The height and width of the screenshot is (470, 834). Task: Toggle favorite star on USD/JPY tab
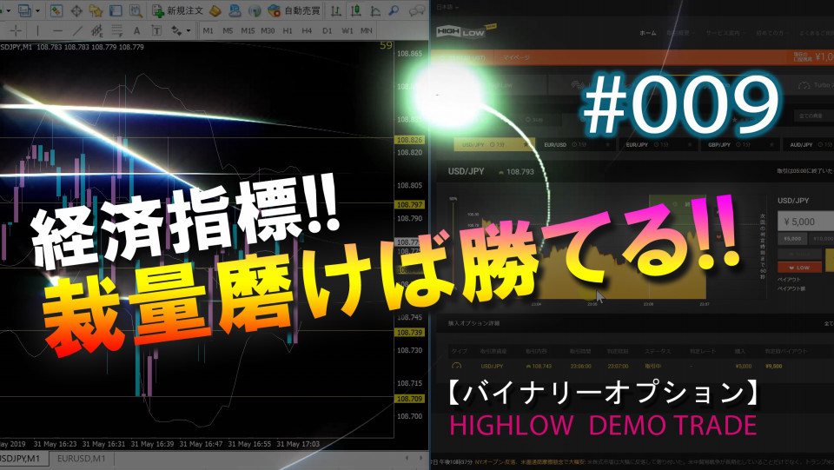[526, 144]
